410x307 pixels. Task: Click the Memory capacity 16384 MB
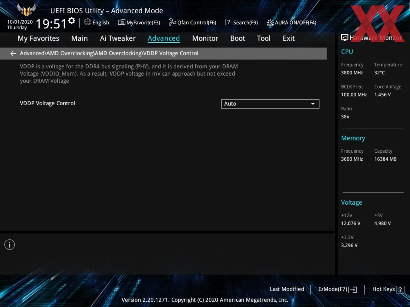(x=385, y=159)
